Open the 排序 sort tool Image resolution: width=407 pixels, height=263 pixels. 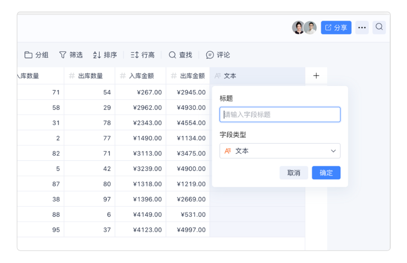pyautogui.click(x=105, y=55)
